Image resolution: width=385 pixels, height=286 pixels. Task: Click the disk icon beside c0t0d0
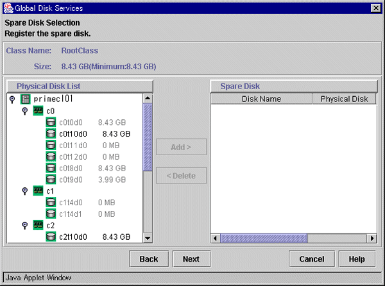51,122
